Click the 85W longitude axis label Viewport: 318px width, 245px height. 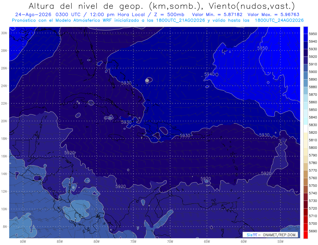point(60,242)
